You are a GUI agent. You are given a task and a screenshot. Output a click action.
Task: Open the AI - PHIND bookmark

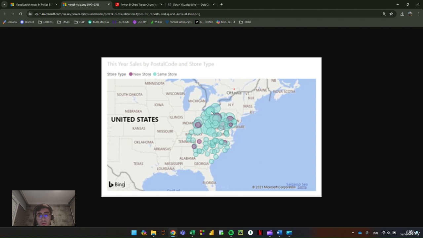click(x=204, y=22)
